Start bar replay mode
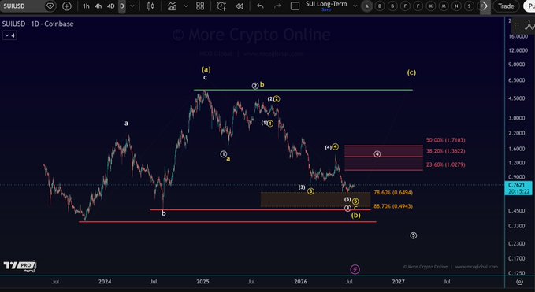Viewport: 535px width, 292px height. tap(240, 6)
